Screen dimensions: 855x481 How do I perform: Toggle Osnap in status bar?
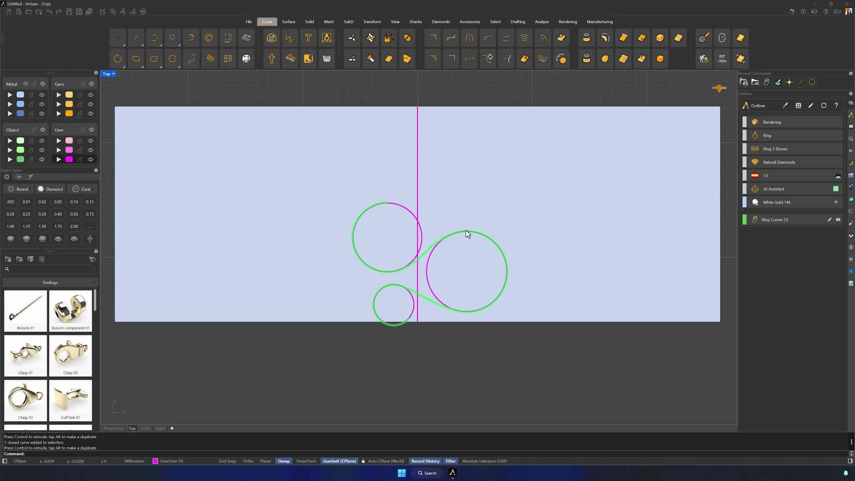click(x=284, y=461)
